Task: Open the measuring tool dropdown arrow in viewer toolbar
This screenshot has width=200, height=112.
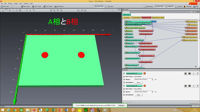Action: (x=83, y=11)
